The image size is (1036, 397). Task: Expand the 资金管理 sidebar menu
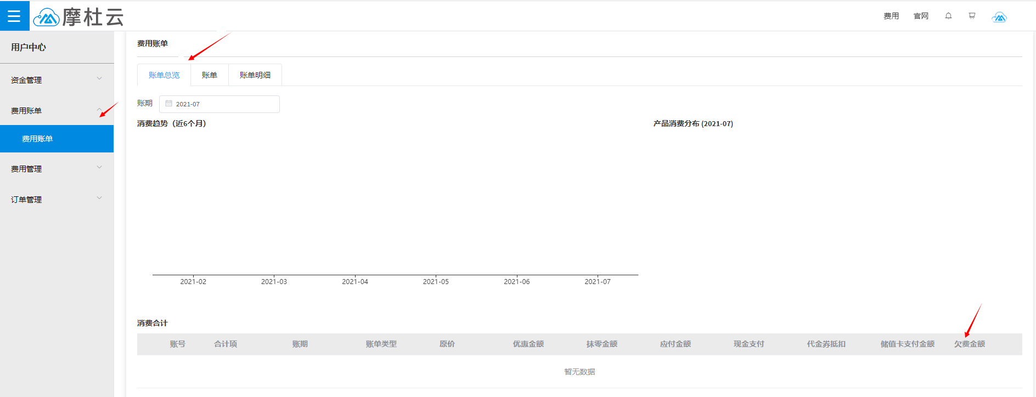[57, 80]
